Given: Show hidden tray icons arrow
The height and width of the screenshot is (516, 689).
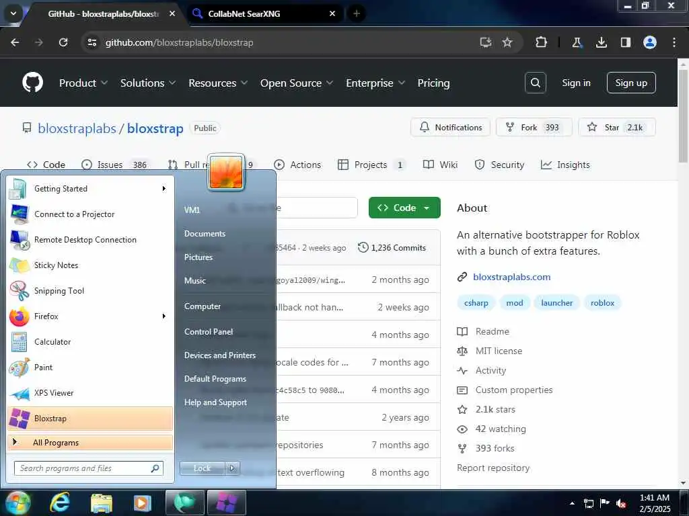Looking at the screenshot, I should pos(572,503).
